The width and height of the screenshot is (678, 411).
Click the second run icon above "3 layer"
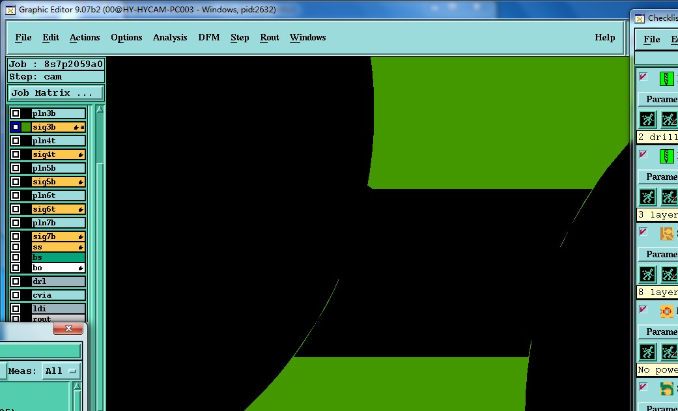[669, 197]
